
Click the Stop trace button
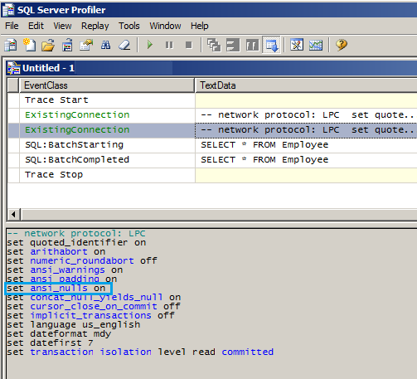tap(189, 45)
